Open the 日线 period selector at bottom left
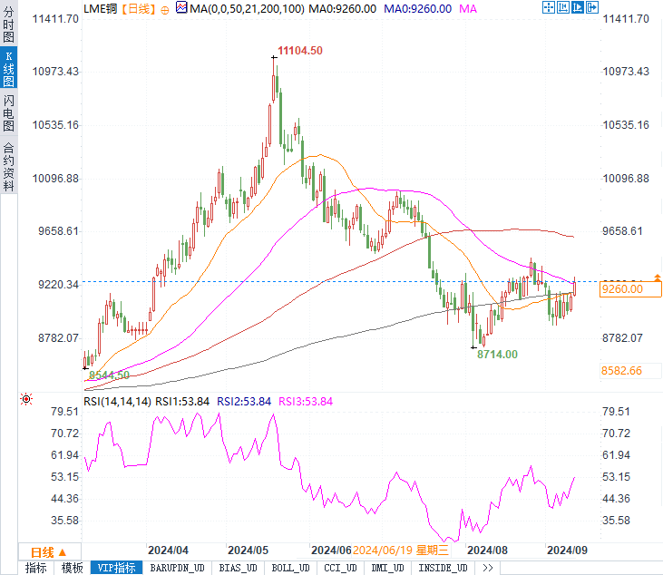This screenshot has height=575, width=663. [x=49, y=552]
